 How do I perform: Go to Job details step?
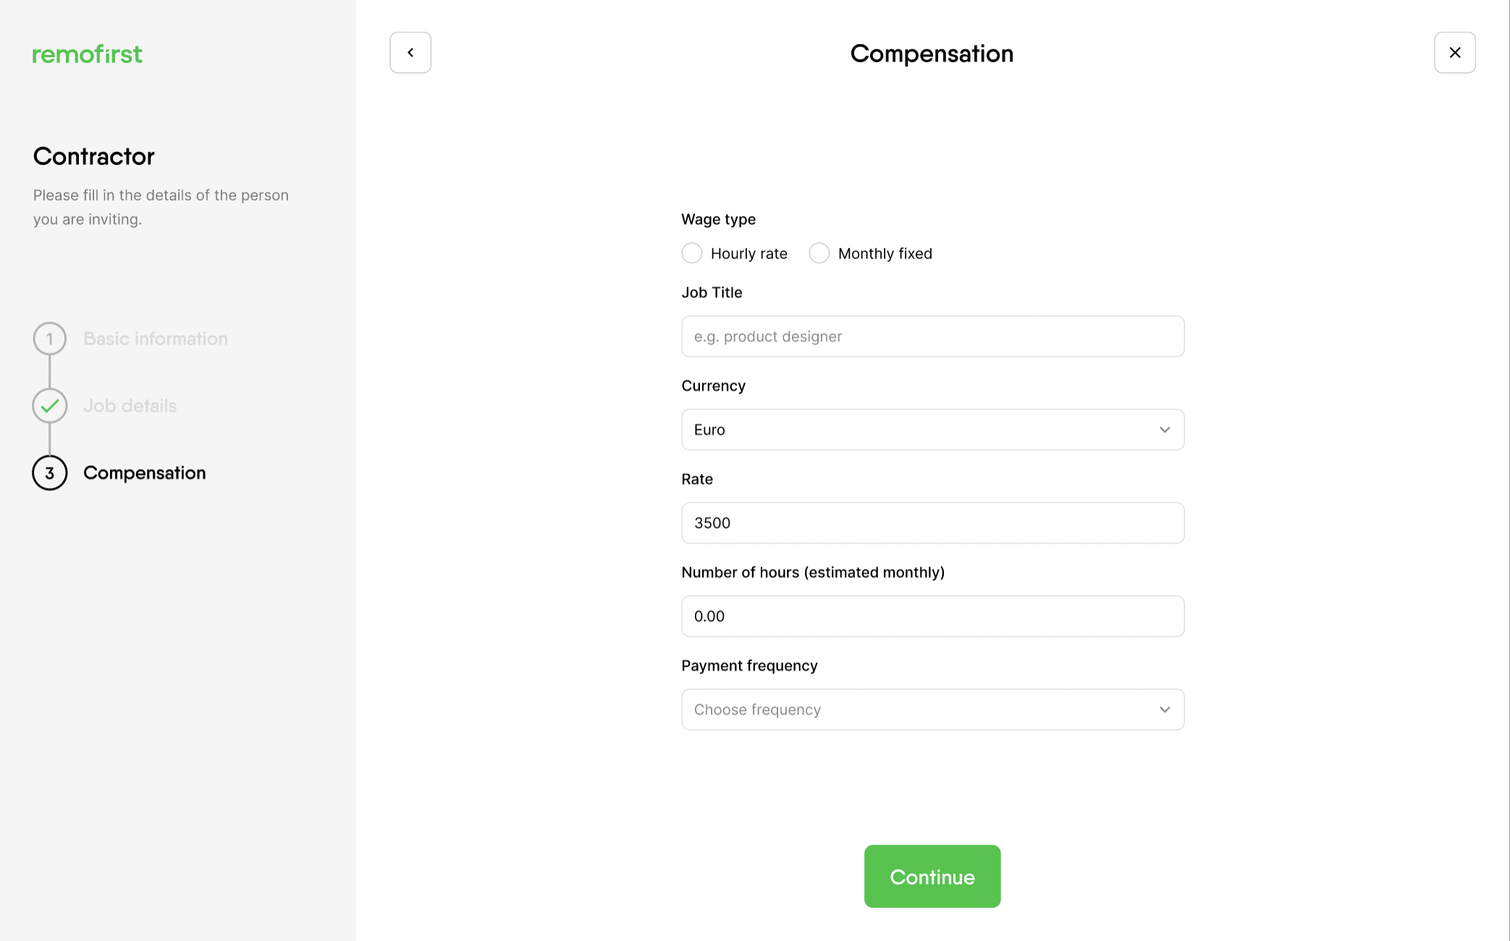(130, 406)
